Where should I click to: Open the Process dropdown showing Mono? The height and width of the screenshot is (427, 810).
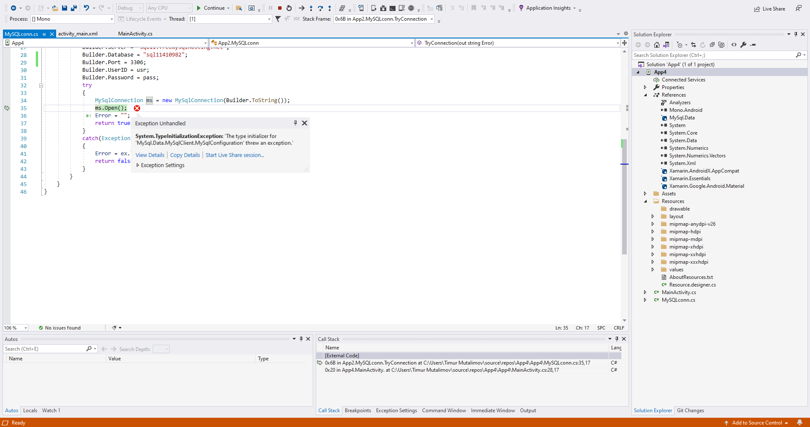[x=73, y=19]
